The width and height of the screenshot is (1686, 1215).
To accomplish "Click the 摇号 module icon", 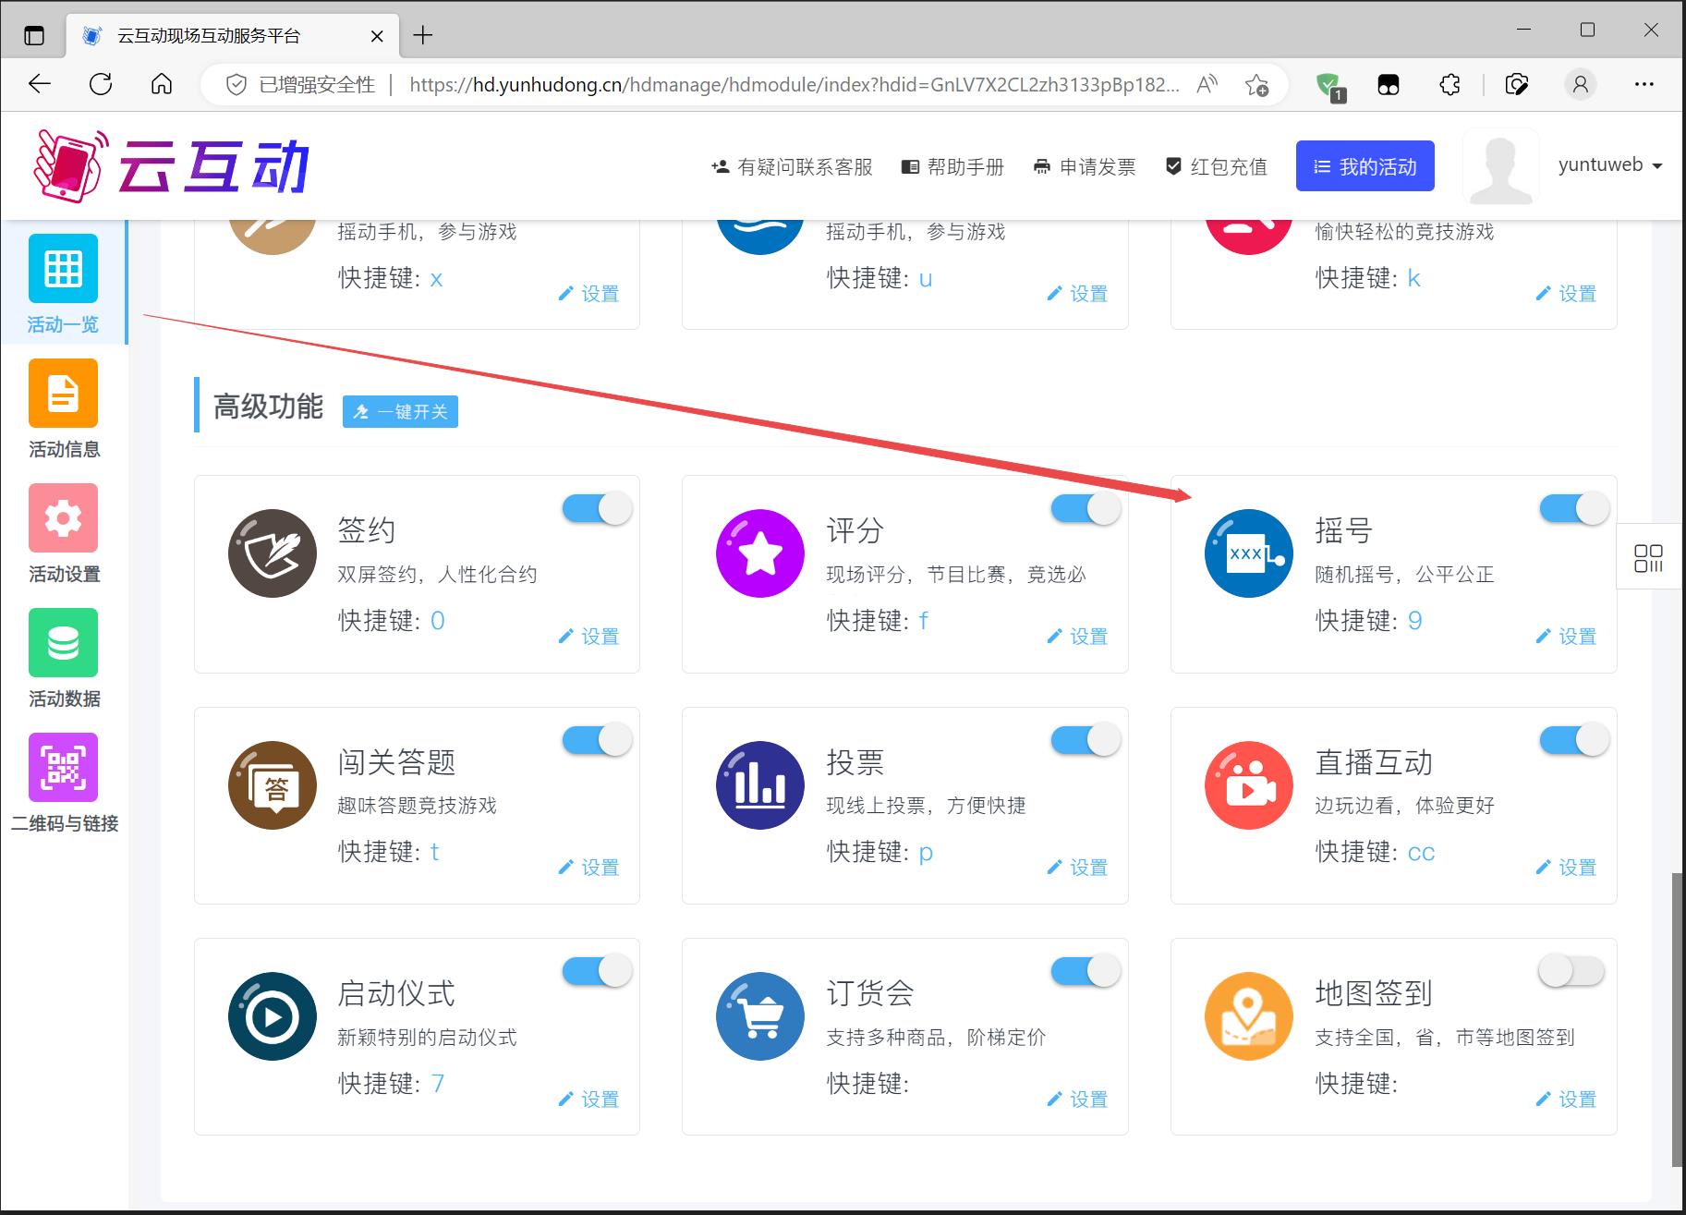I will click(x=1249, y=553).
